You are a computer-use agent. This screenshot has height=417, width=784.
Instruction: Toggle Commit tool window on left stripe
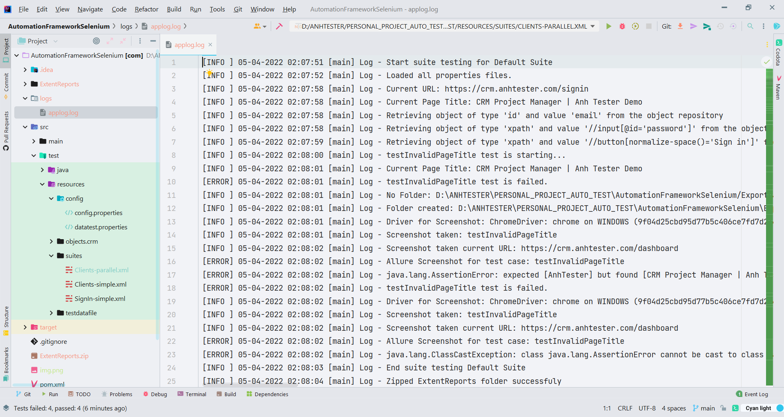point(6,86)
